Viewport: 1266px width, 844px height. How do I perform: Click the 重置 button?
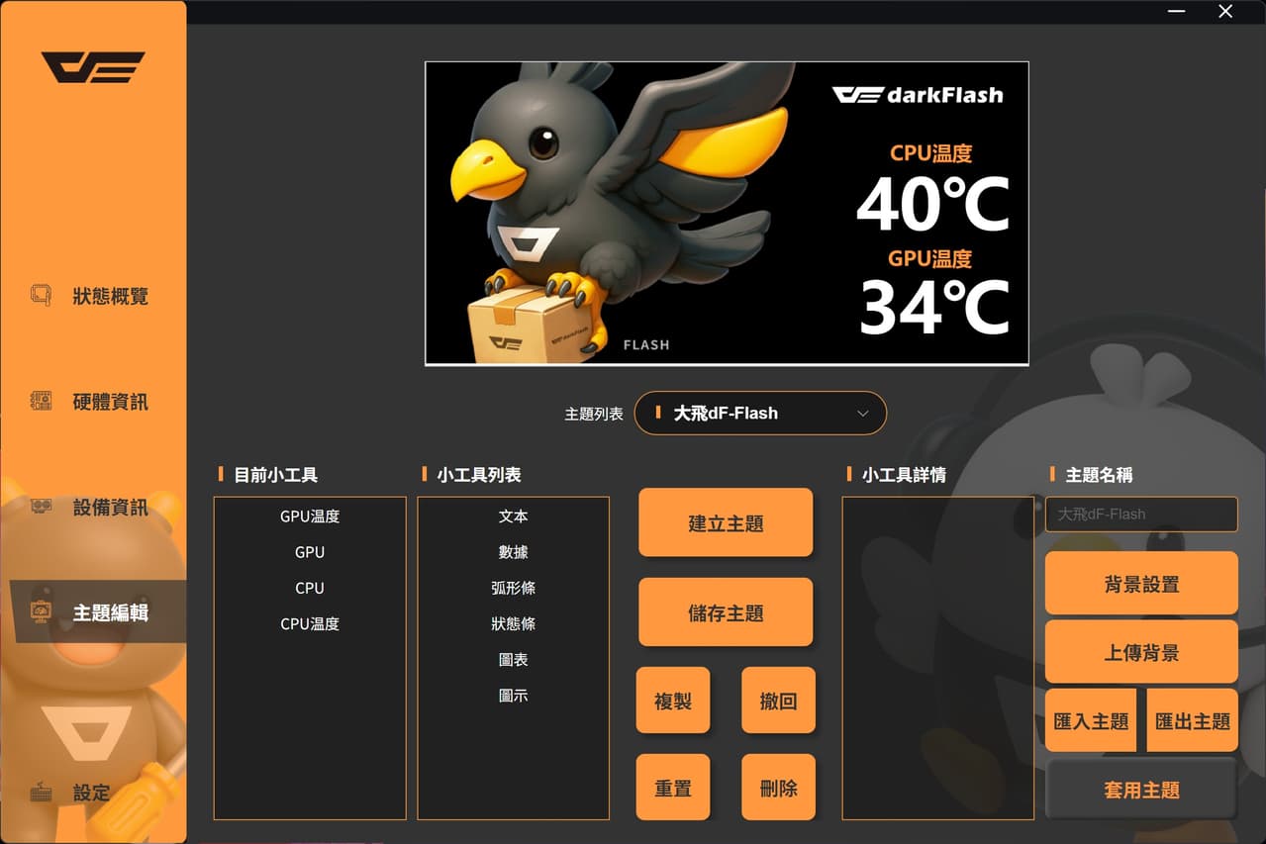click(x=673, y=788)
